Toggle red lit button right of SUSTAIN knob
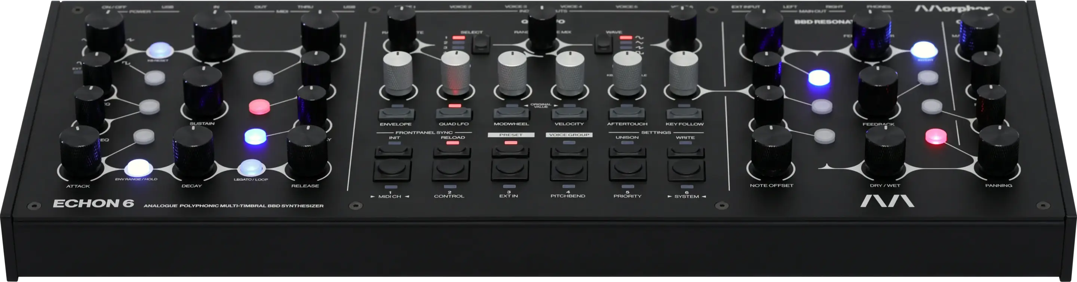The image size is (1077, 282). point(259,107)
